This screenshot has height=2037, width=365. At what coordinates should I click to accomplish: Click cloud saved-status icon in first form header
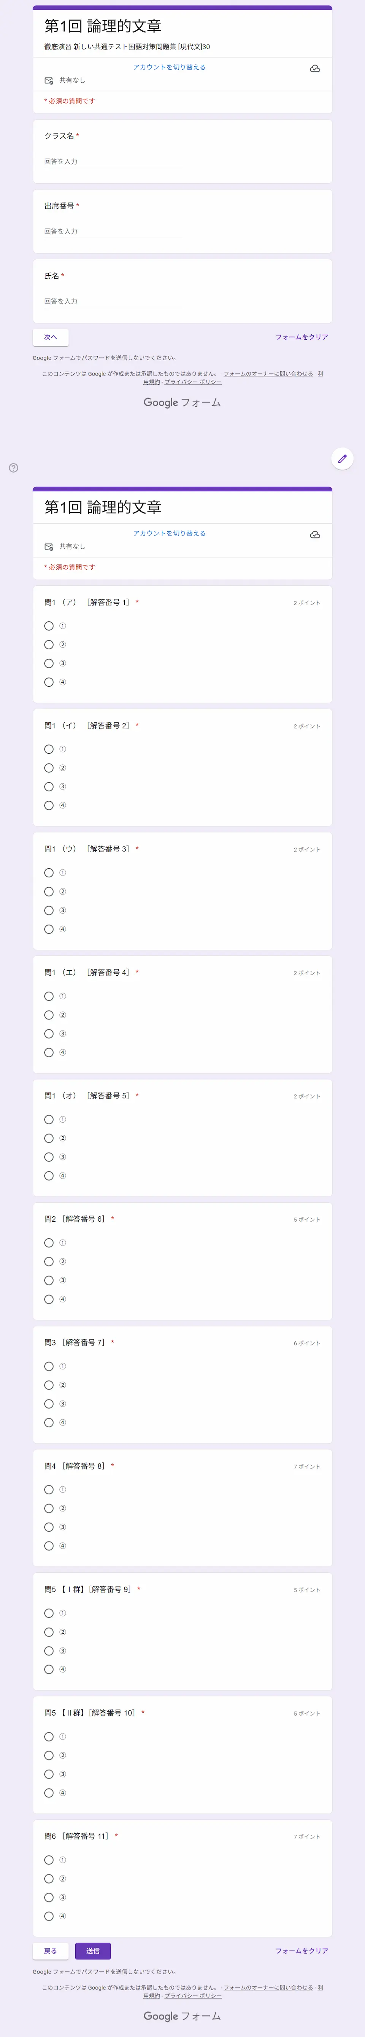pyautogui.click(x=314, y=69)
